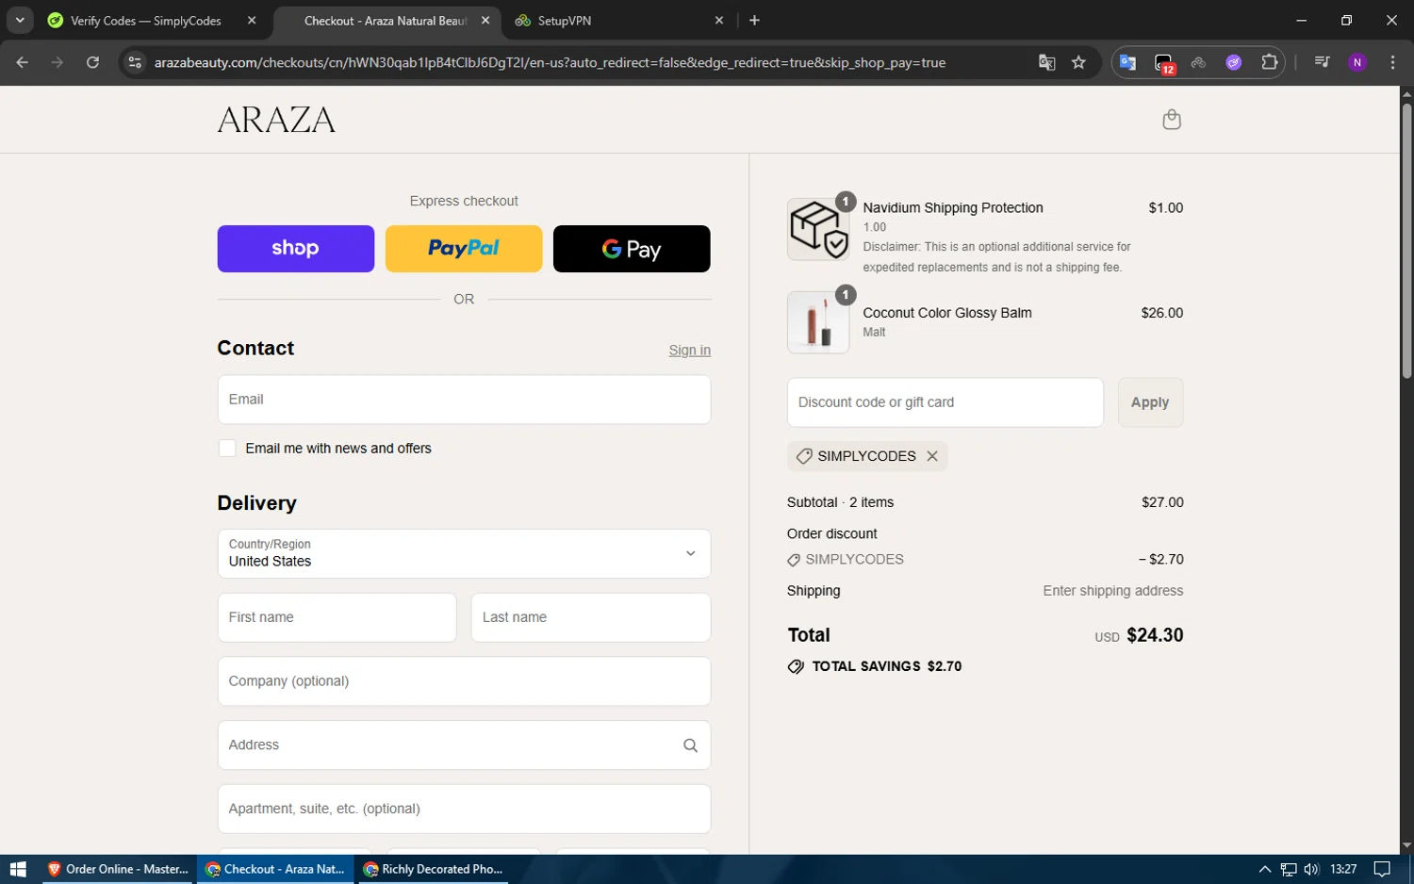1414x884 pixels.
Task: Close the Verify Codes SimplyCodes tab
Action: tap(252, 20)
